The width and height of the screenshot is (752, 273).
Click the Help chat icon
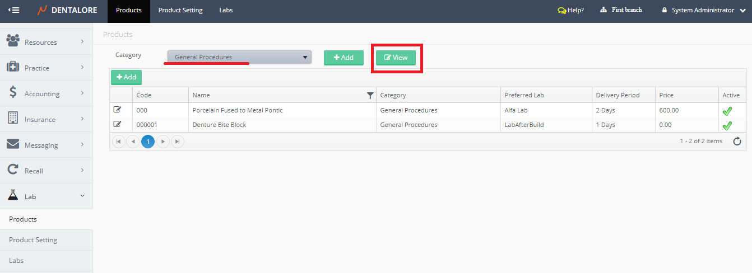[561, 11]
